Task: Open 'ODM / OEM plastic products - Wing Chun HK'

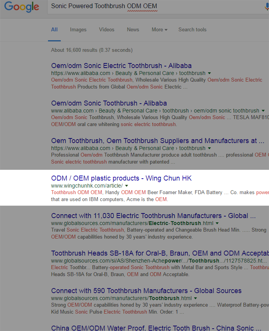Action: pos(121,178)
